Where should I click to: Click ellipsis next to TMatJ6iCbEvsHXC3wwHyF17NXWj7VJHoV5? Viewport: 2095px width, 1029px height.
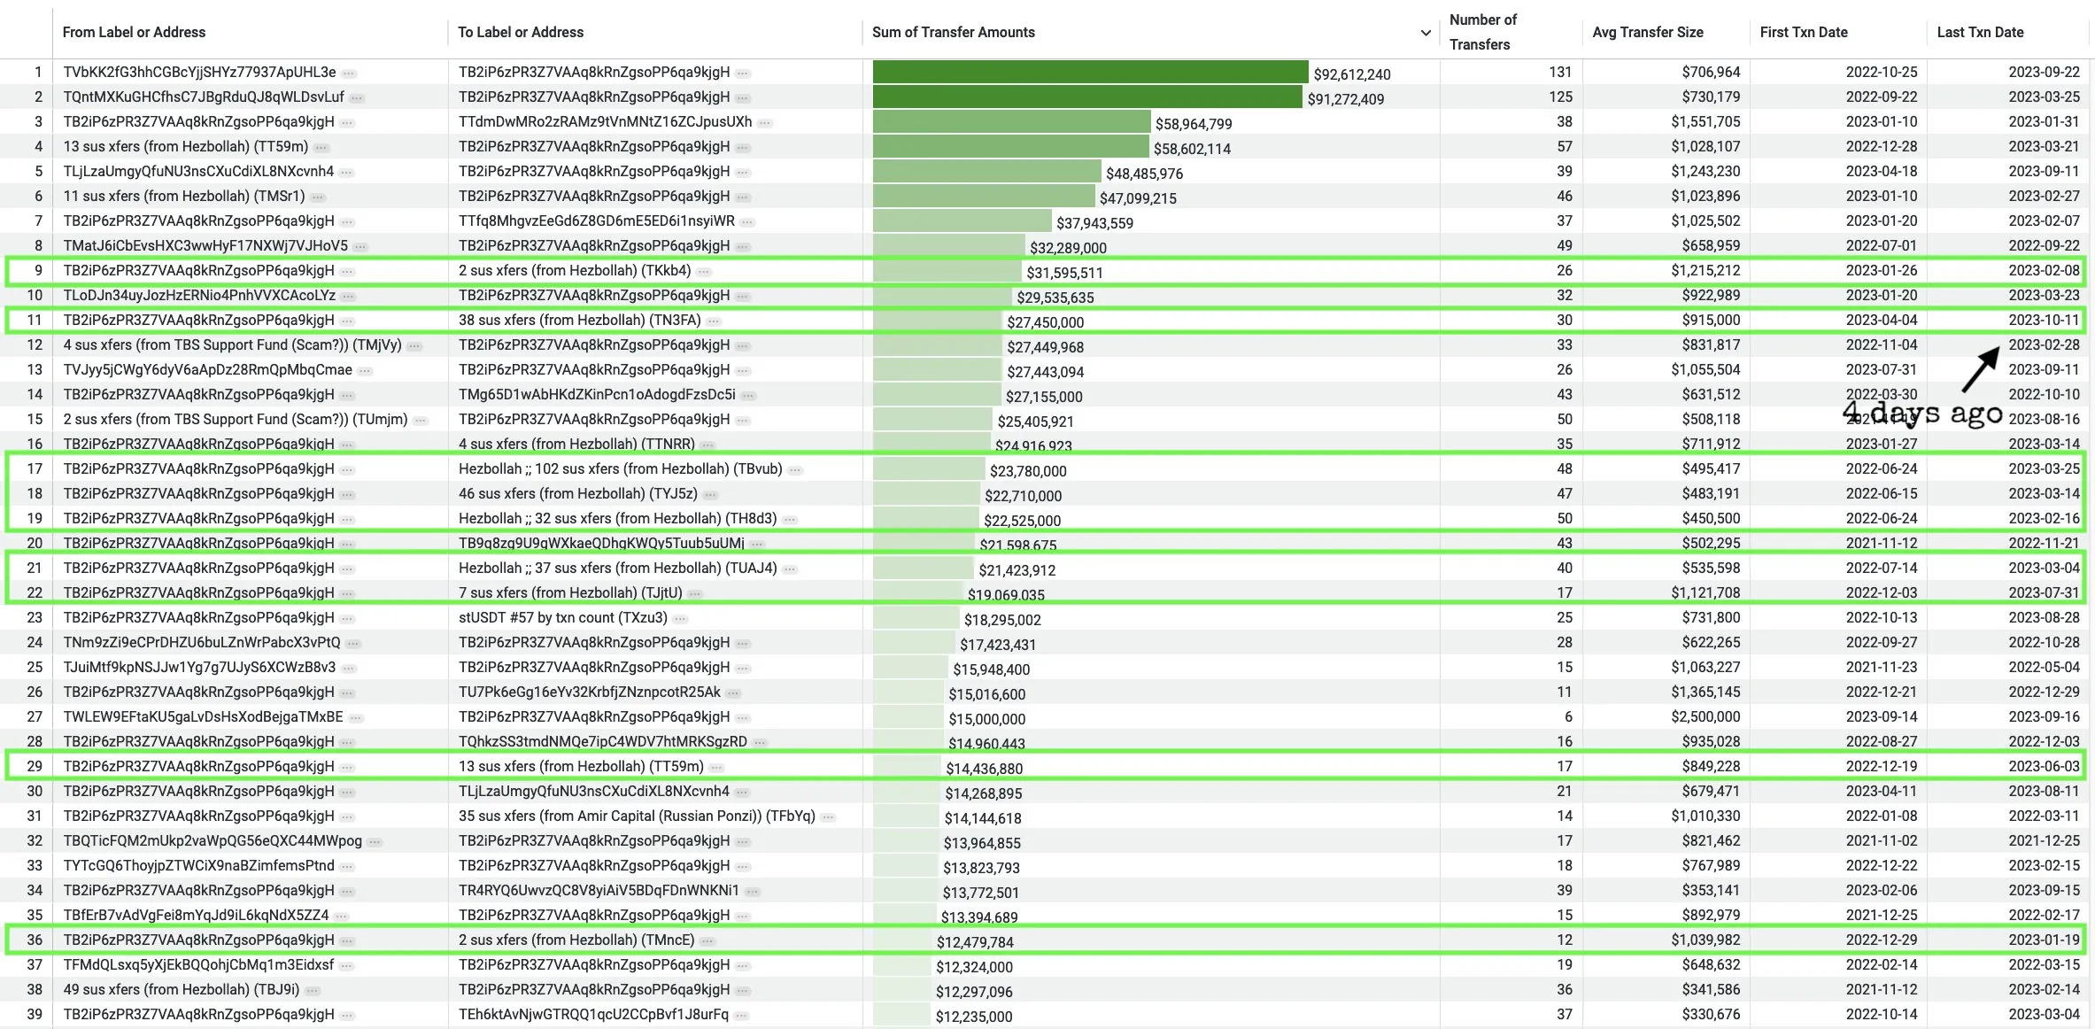tap(360, 246)
